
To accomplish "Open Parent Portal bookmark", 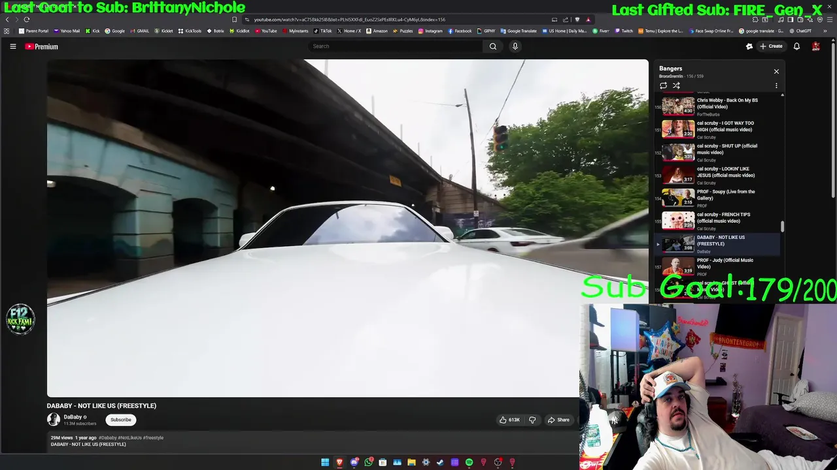I will 34,31.
